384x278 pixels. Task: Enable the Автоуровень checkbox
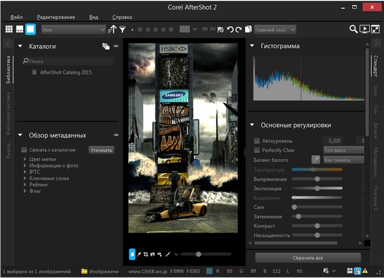[x=257, y=140]
